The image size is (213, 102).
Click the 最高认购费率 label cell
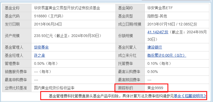point(130,72)
